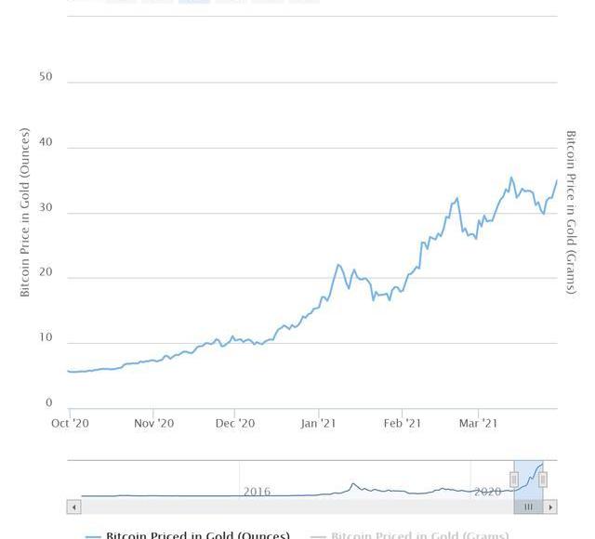Viewport: 595px width, 539px height.
Task: Click the scrollbar thumb grip with three lines
Action: 528,506
